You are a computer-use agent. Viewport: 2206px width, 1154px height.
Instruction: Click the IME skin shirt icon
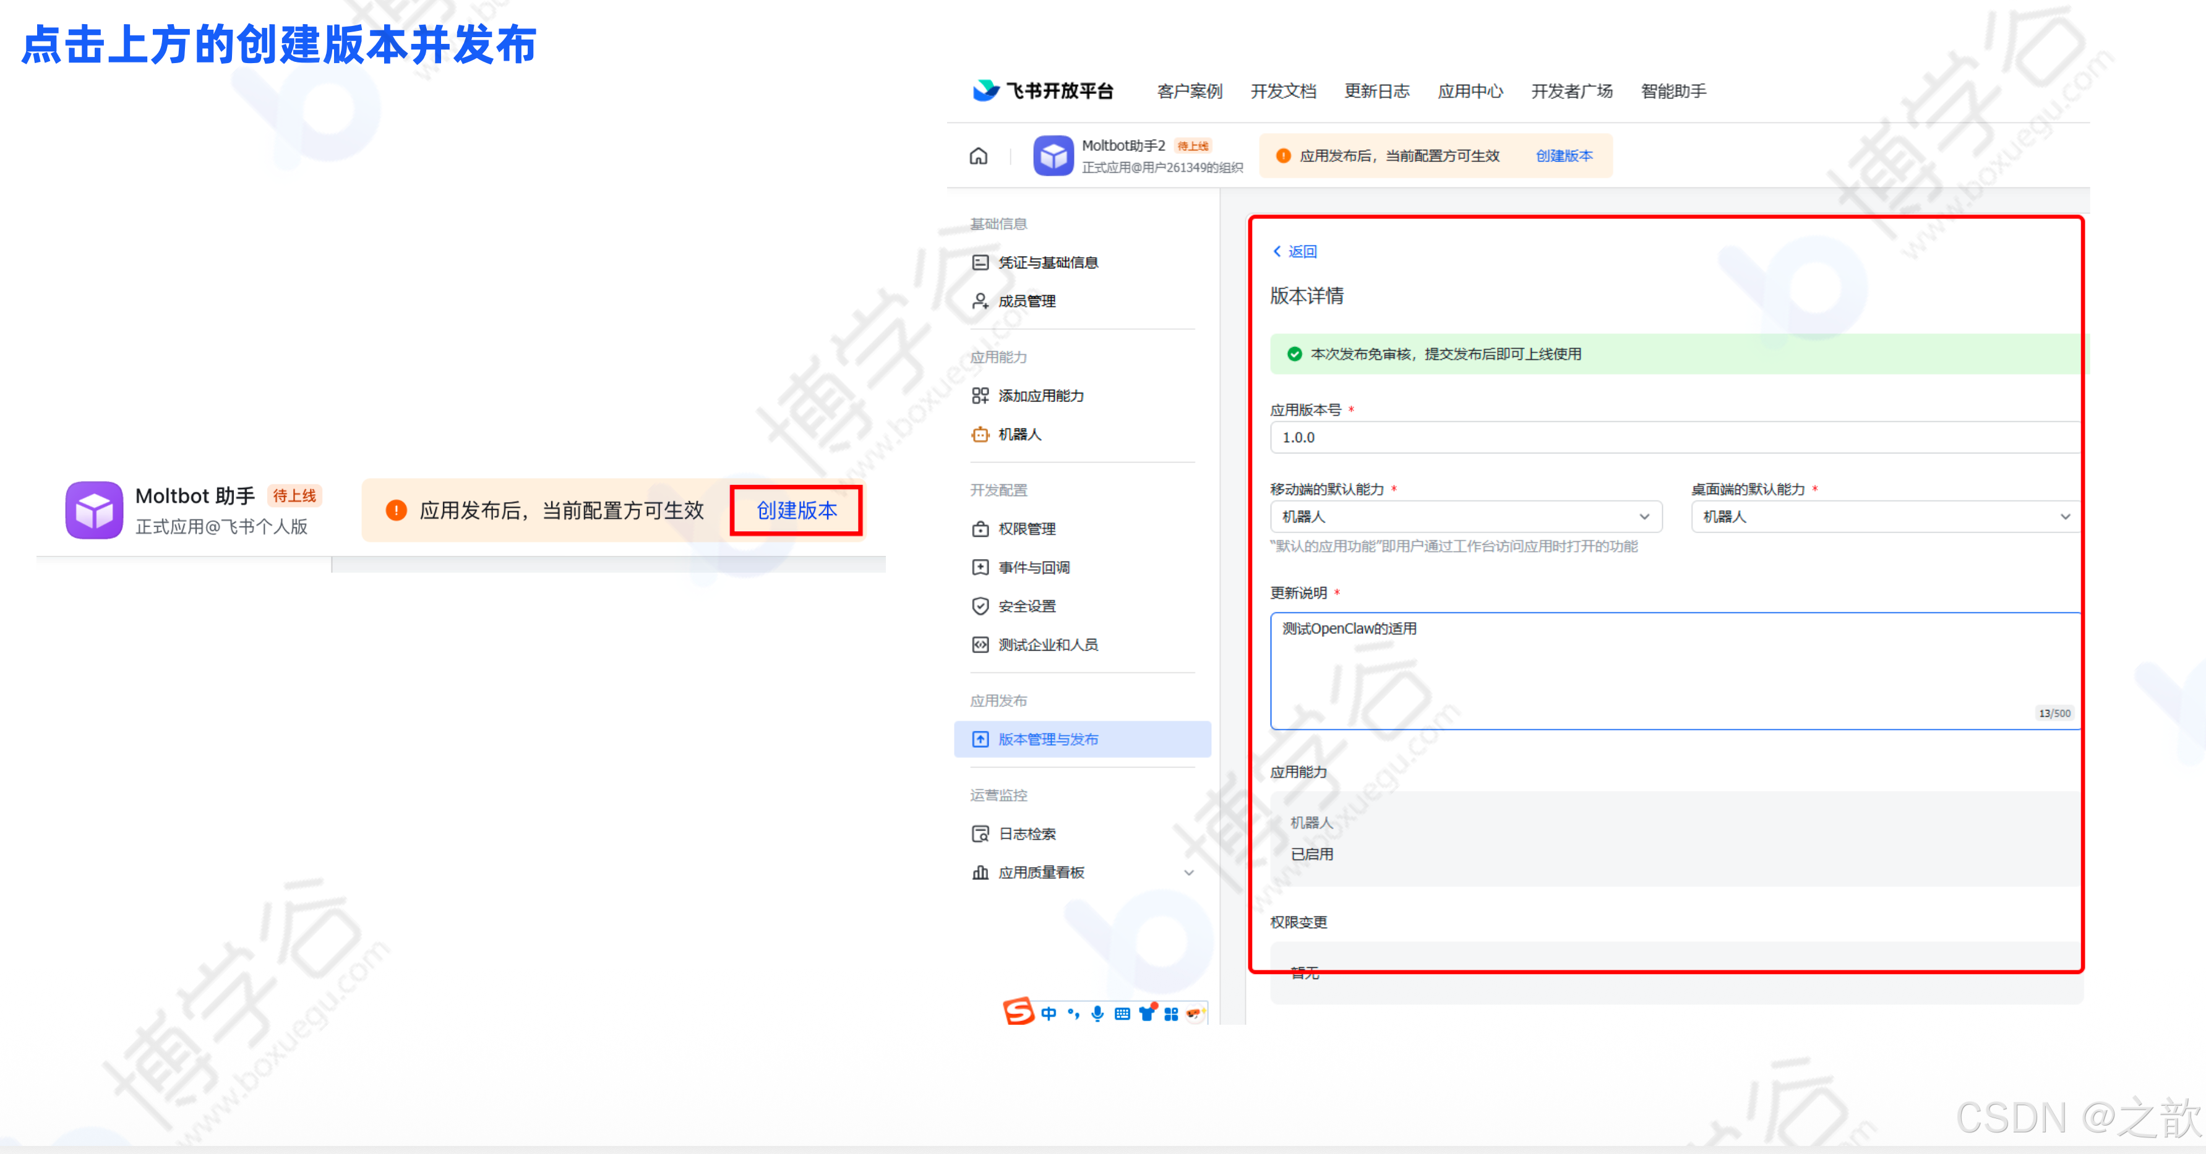coord(1147,1013)
